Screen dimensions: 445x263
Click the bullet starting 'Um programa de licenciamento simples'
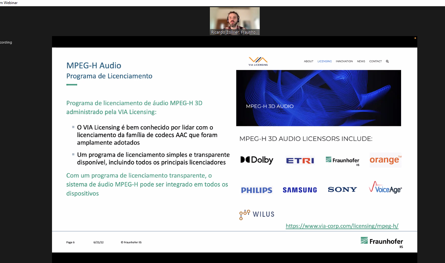[x=153, y=159]
